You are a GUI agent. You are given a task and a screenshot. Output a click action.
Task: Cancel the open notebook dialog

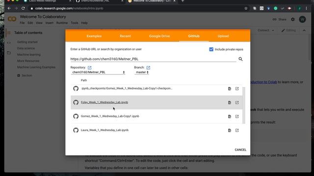(x=240, y=150)
